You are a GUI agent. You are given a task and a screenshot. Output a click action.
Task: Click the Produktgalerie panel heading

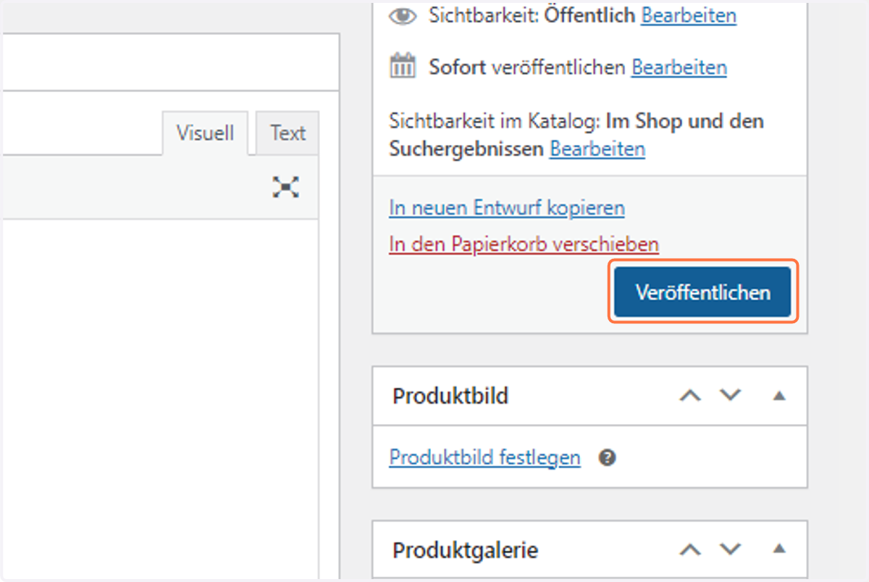(x=466, y=550)
